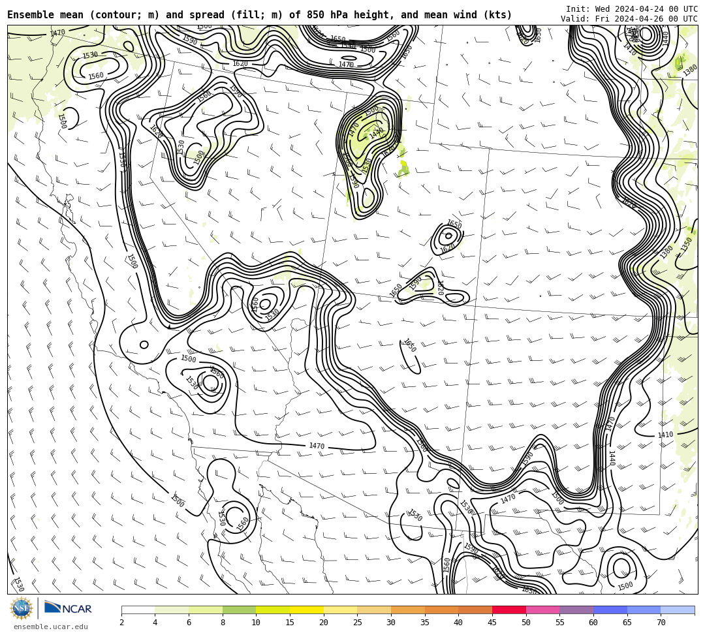Pick the pale yellow 20–25 m colorbar swatch
This screenshot has width=705, height=635.
pos(340,610)
